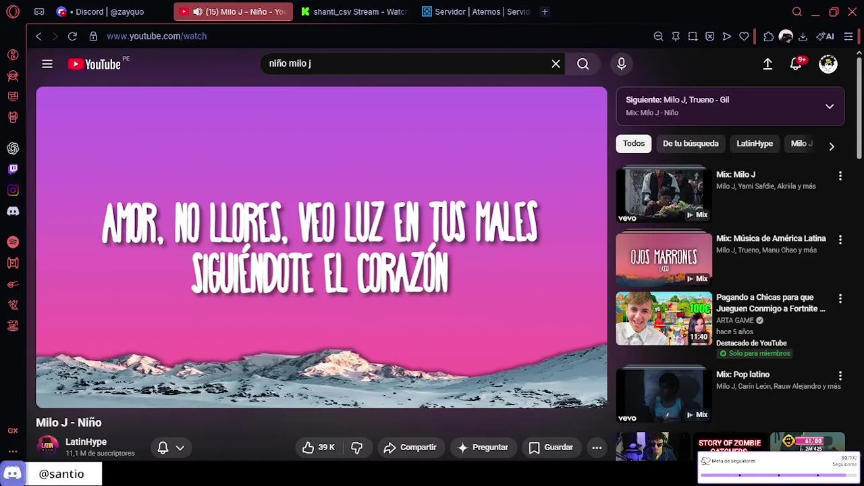Open Discord in the browser sidebar

click(13, 211)
